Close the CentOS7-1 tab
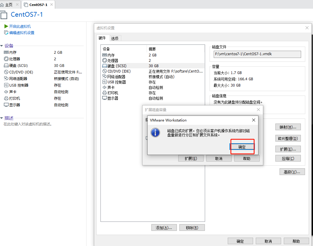This screenshot has height=246, width=313. tap(52, 4)
